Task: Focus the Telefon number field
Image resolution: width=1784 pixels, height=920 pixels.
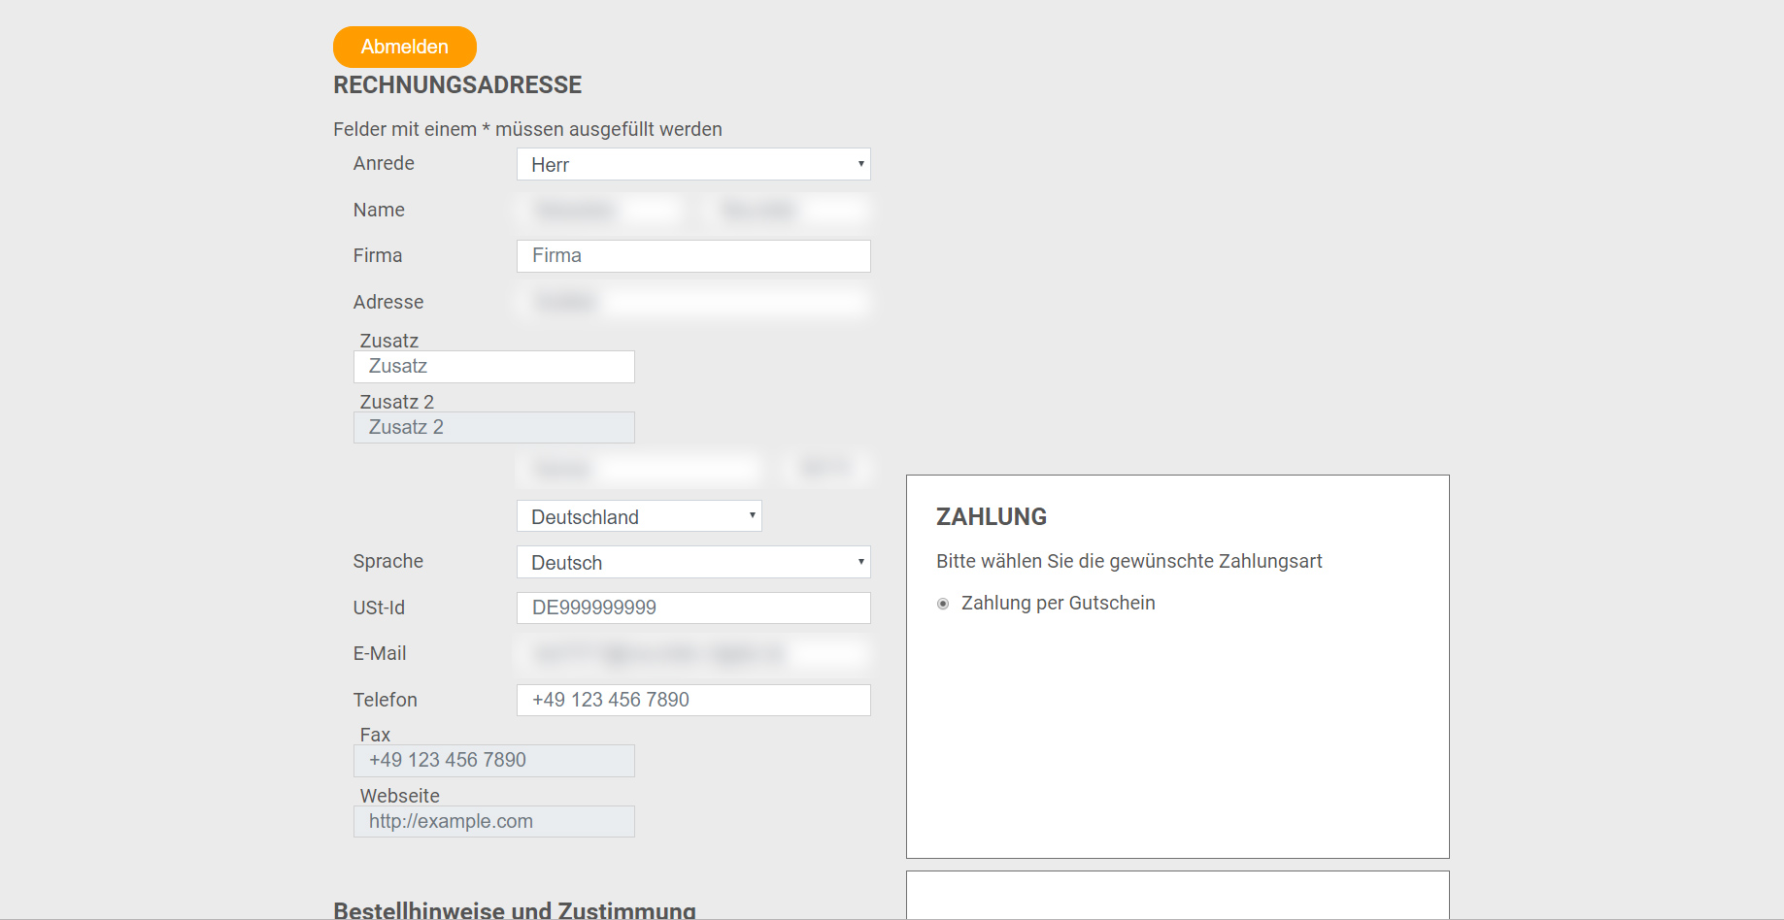Action: pyautogui.click(x=692, y=700)
